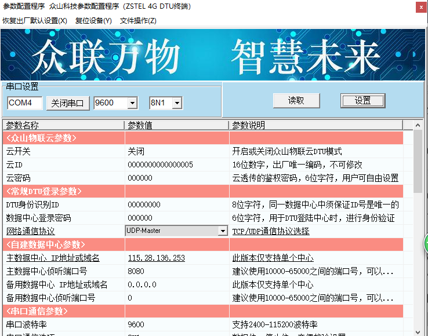Select the 数据中心登录密码 parameter
This screenshot has height=336, width=428.
[x=38, y=218]
